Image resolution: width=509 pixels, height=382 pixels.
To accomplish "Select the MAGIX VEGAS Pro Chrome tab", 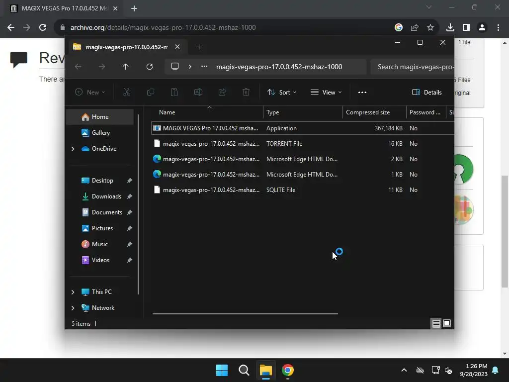I will click(64, 8).
